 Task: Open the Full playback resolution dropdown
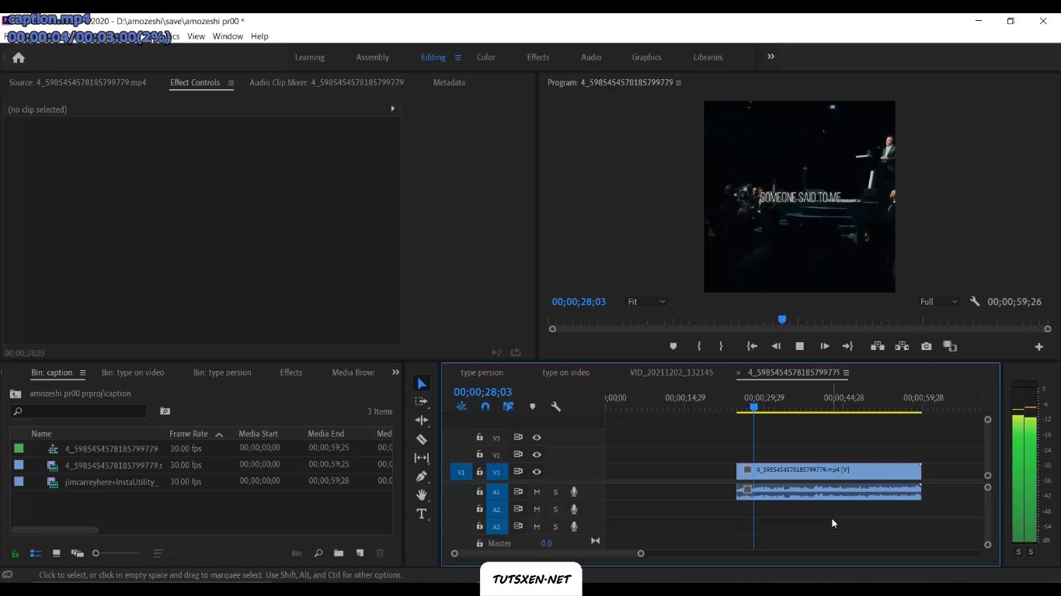pyautogui.click(x=938, y=301)
